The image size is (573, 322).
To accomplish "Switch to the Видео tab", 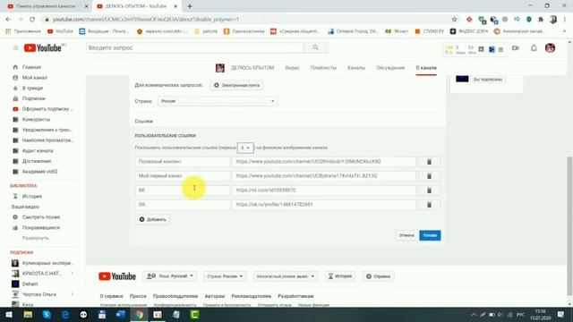I will pyautogui.click(x=292, y=68).
